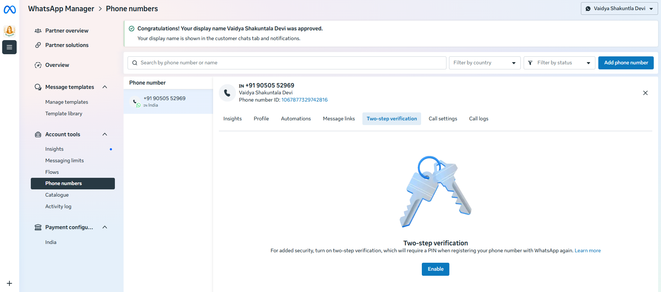Switch to the Profile tab
Viewport: 661px width, 292px height.
click(261, 119)
